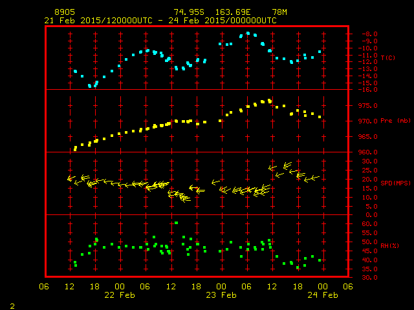This screenshot has height=310, width=414.
Task: Click the station ID 8905
Action: (x=65, y=12)
